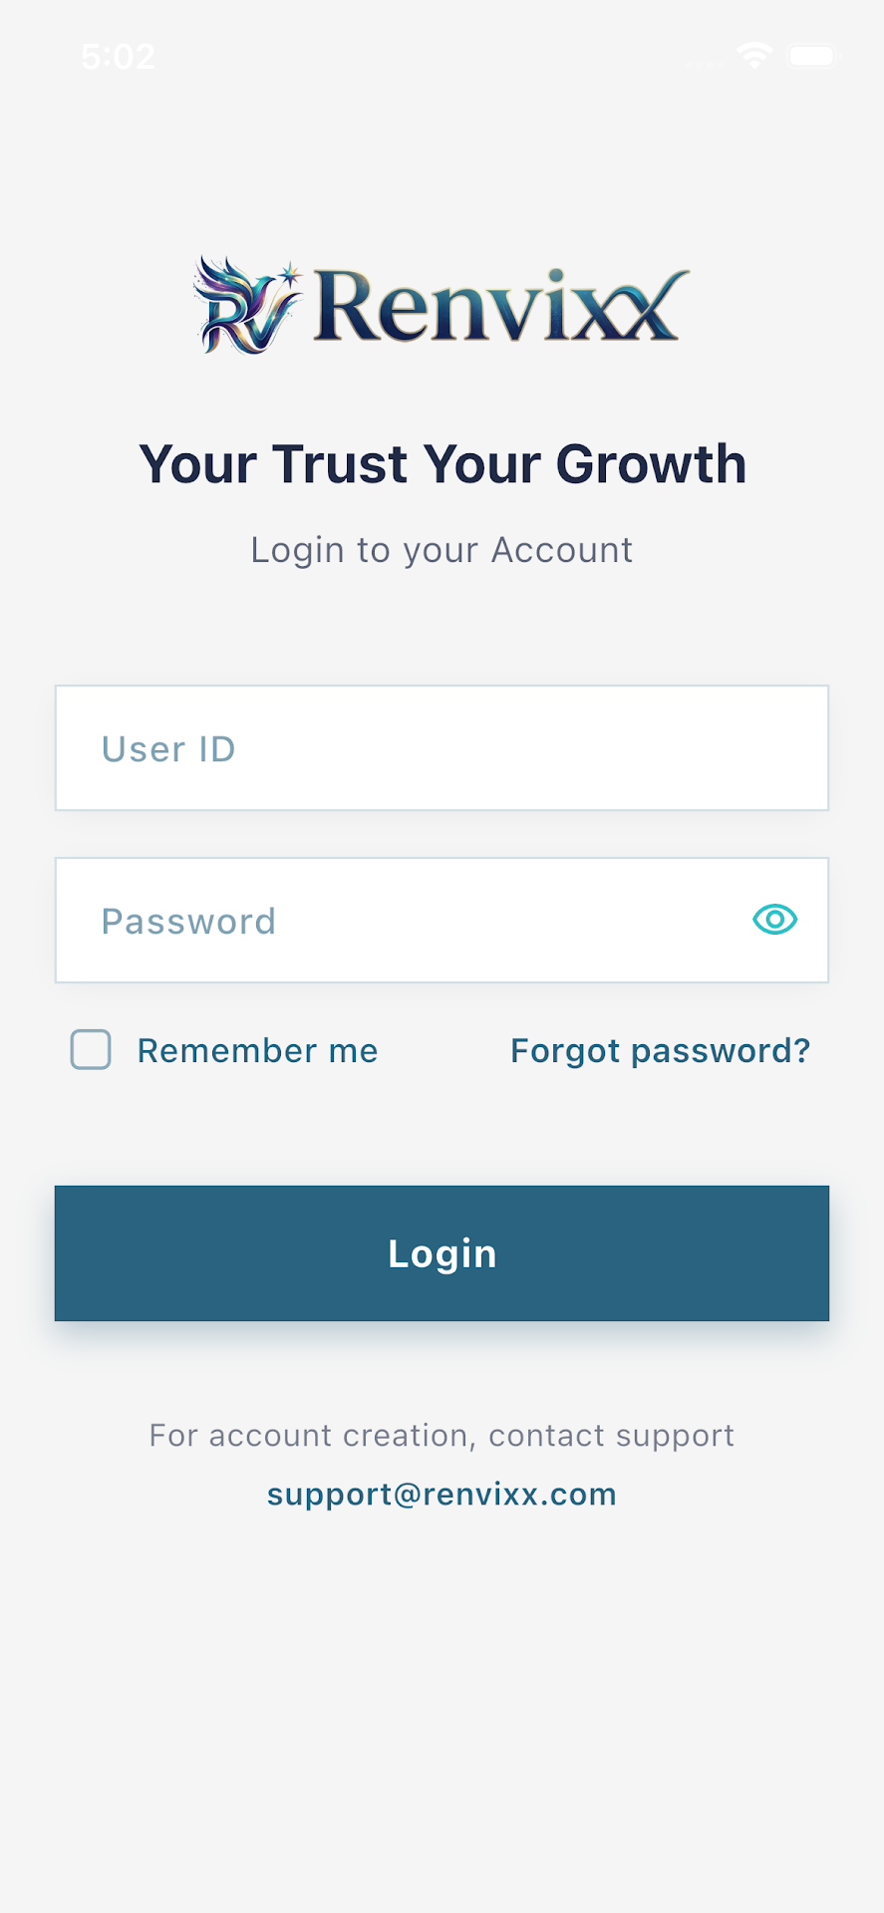Submit with the Login button
Viewport: 884px width, 1913px height.
coord(442,1253)
